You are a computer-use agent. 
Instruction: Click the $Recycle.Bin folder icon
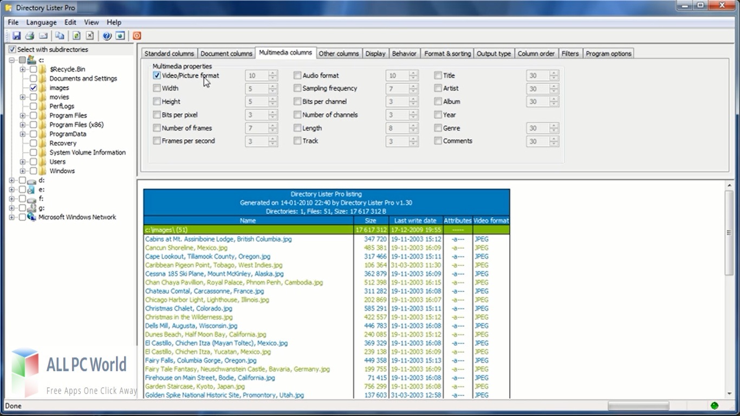[x=42, y=69]
